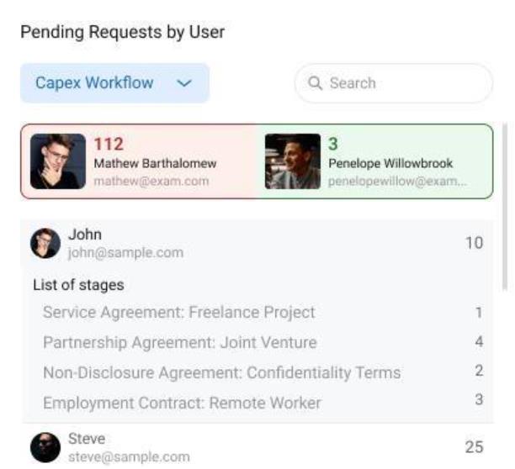515x469 pixels.
Task: Click the Capex Workflow chevron arrow
Action: (x=184, y=83)
